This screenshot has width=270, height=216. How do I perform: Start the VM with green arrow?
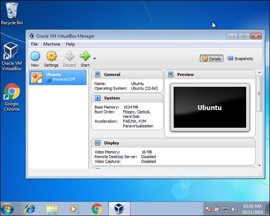(85, 58)
